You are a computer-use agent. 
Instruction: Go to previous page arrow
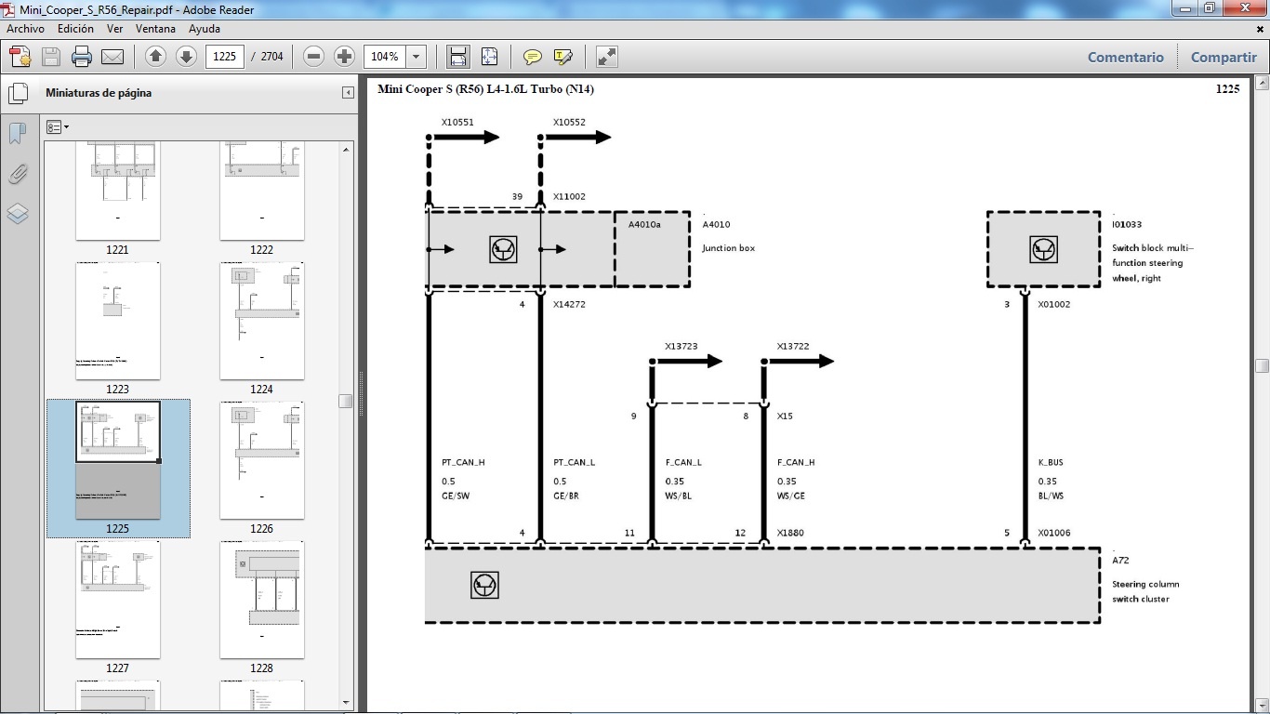(x=155, y=57)
